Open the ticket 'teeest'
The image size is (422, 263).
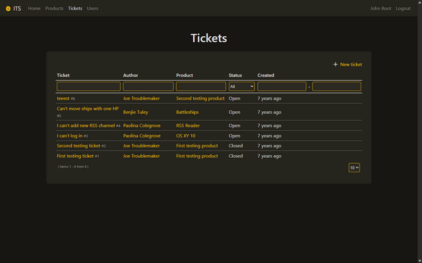(63, 99)
